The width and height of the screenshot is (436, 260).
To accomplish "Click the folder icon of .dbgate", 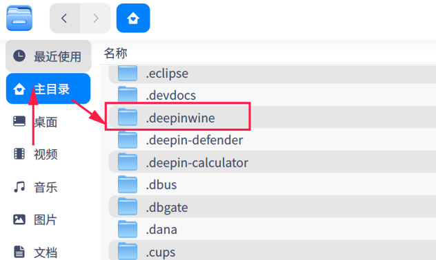I will pos(128,207).
